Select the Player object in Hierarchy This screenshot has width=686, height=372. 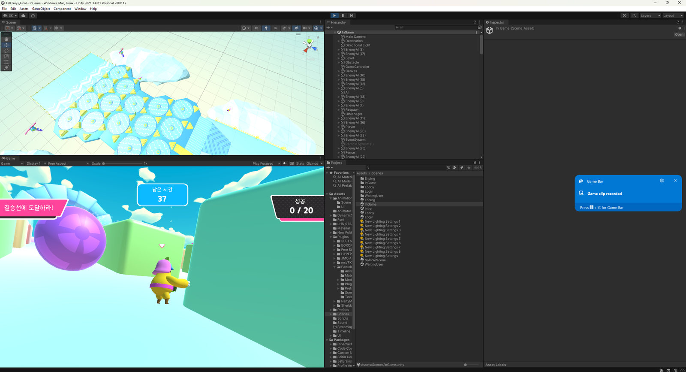(x=350, y=127)
